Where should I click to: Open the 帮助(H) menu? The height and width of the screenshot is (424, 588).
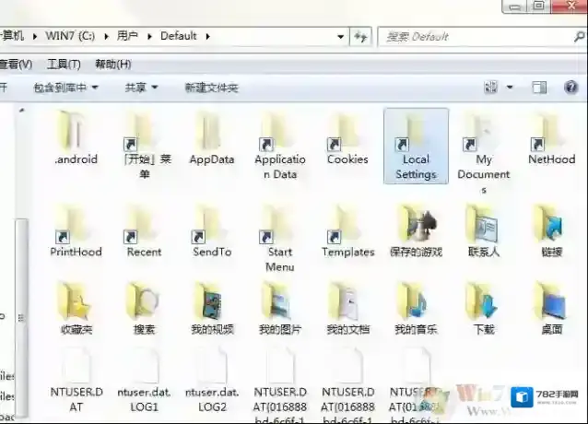(x=112, y=65)
